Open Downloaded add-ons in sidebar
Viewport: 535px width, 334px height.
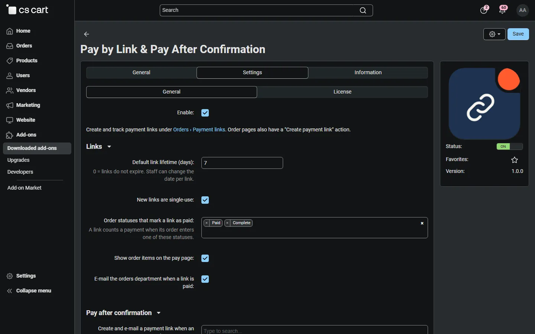[x=37, y=148]
